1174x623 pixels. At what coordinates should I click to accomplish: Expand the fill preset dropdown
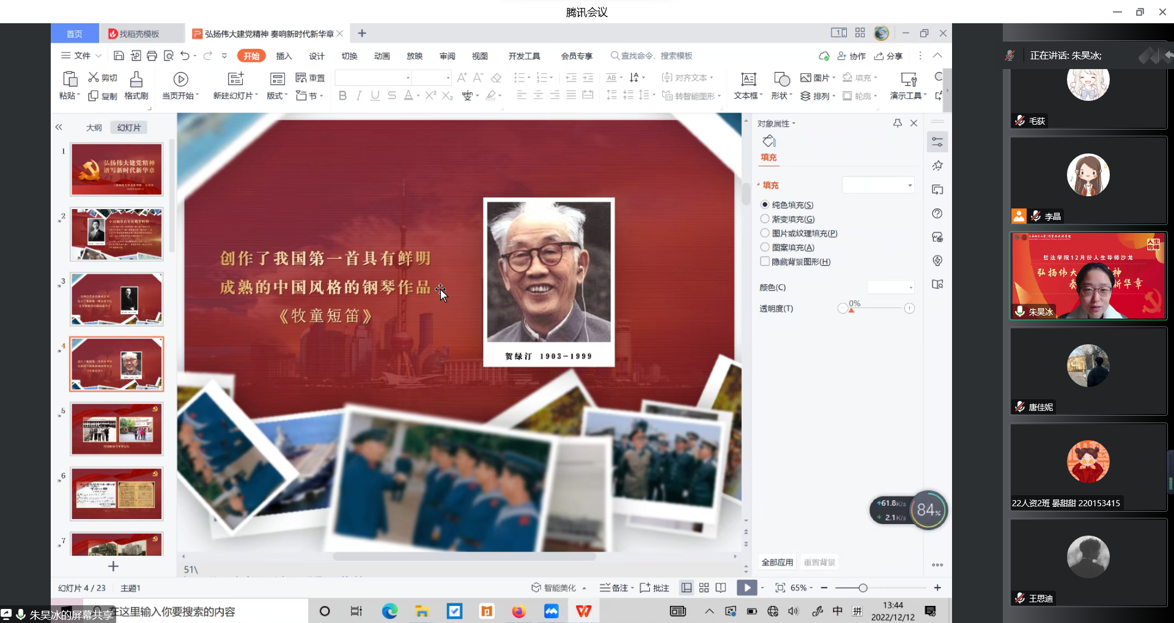[910, 185]
